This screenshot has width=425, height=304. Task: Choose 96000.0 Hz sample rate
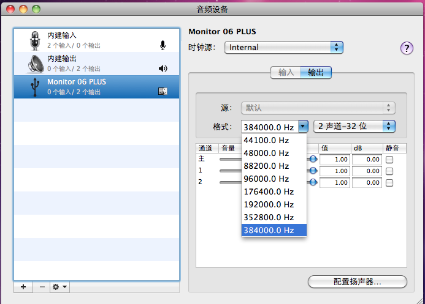[x=274, y=179]
